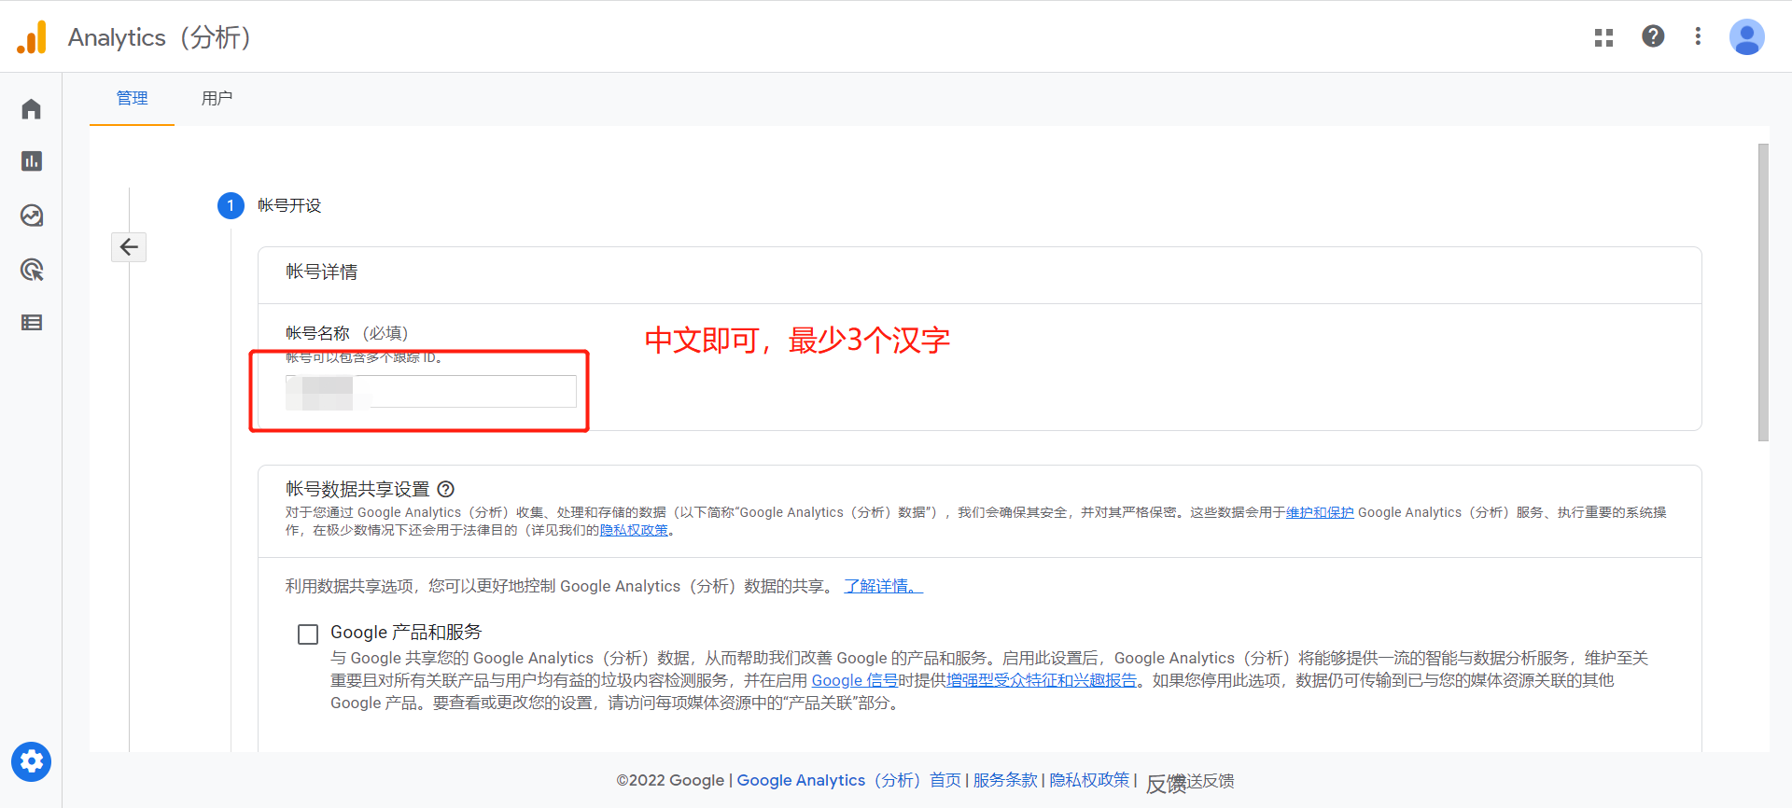
Task: Open the user account avatar
Action: coord(1746,37)
